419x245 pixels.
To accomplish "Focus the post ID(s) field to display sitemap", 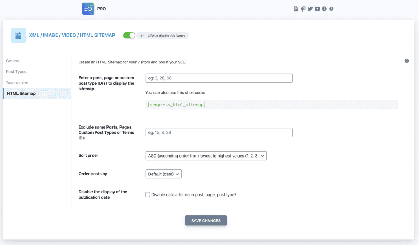I will 219,78.
